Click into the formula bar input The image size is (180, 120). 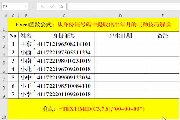[124, 7]
